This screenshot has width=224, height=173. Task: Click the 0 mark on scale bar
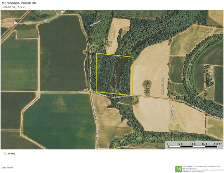(x=168, y=144)
